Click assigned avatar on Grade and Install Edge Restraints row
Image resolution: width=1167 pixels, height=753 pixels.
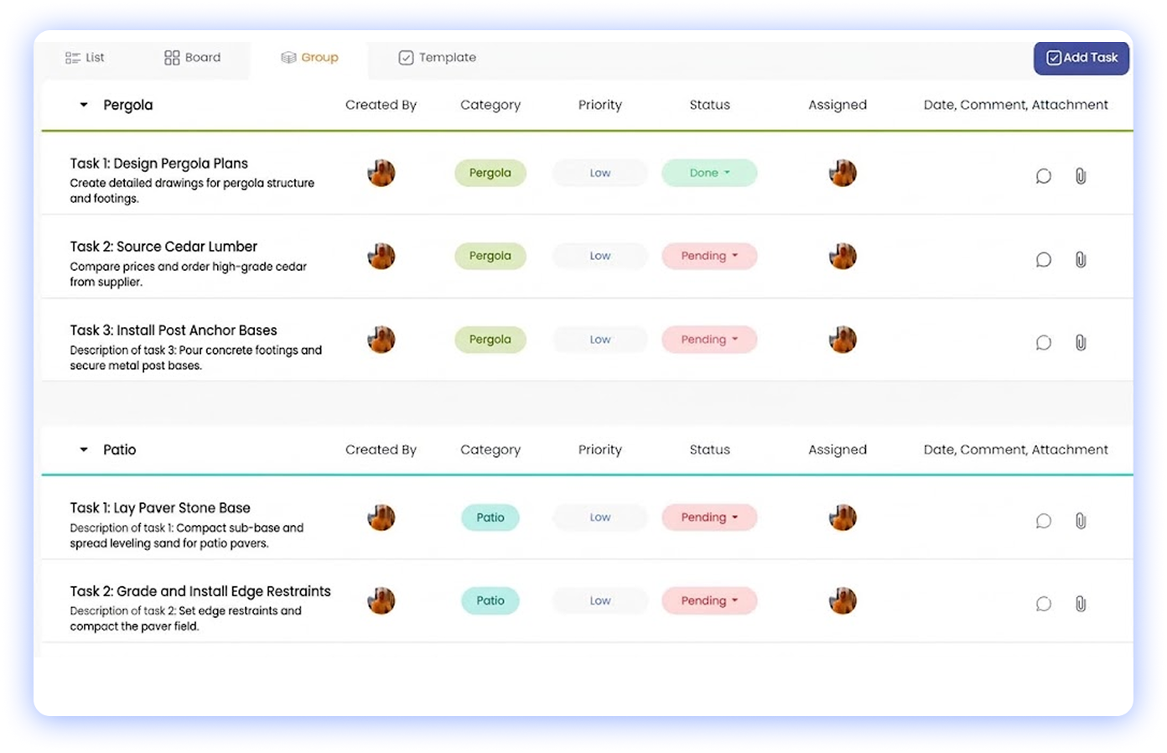843,600
